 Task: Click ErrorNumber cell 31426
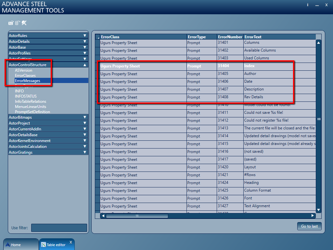pyautogui.click(x=230, y=198)
